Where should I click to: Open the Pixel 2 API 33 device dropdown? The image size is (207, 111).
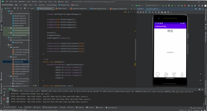(153, 5)
